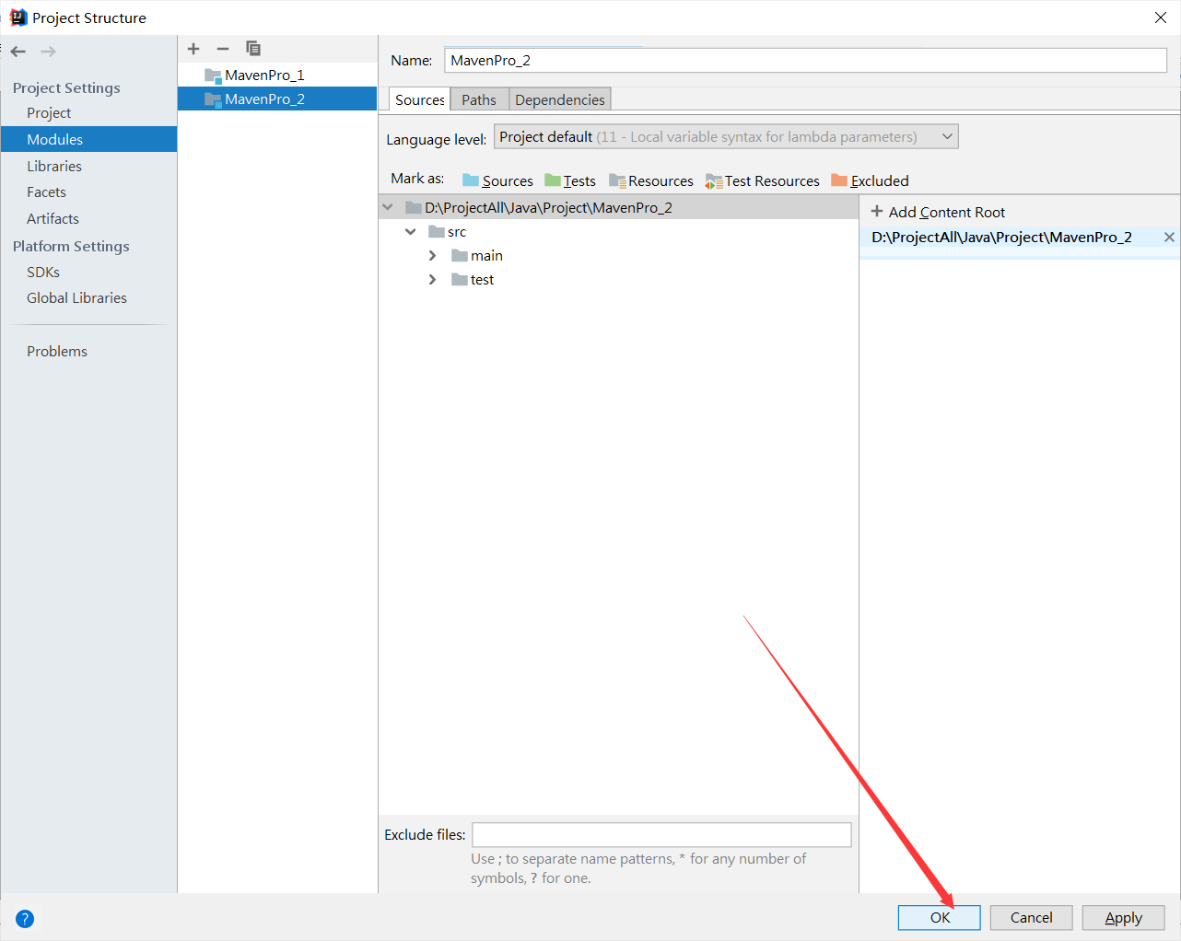Viewport: 1181px width, 941px height.
Task: Mark the folder as Tests
Action: (570, 180)
